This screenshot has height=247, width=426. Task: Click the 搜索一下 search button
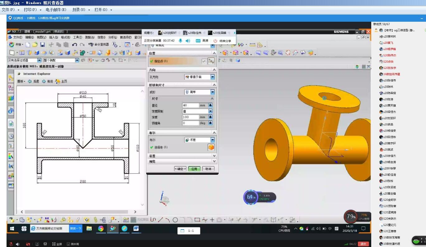click(x=76, y=229)
